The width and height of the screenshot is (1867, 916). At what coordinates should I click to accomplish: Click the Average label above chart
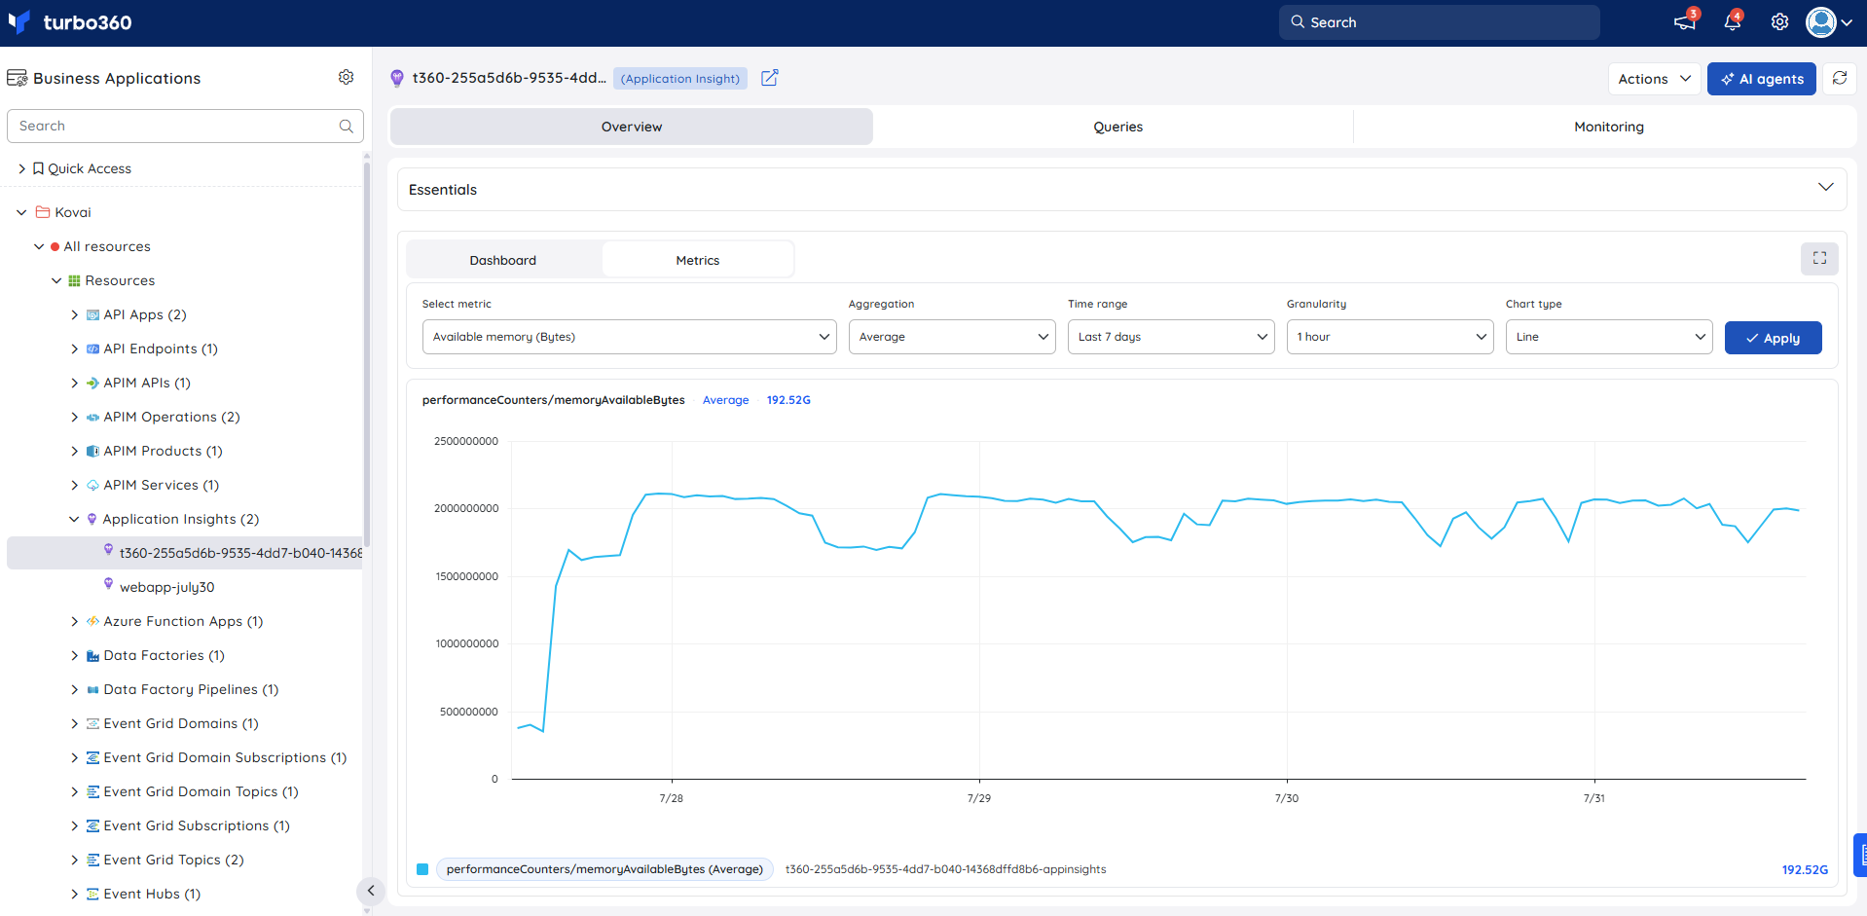coord(725,400)
